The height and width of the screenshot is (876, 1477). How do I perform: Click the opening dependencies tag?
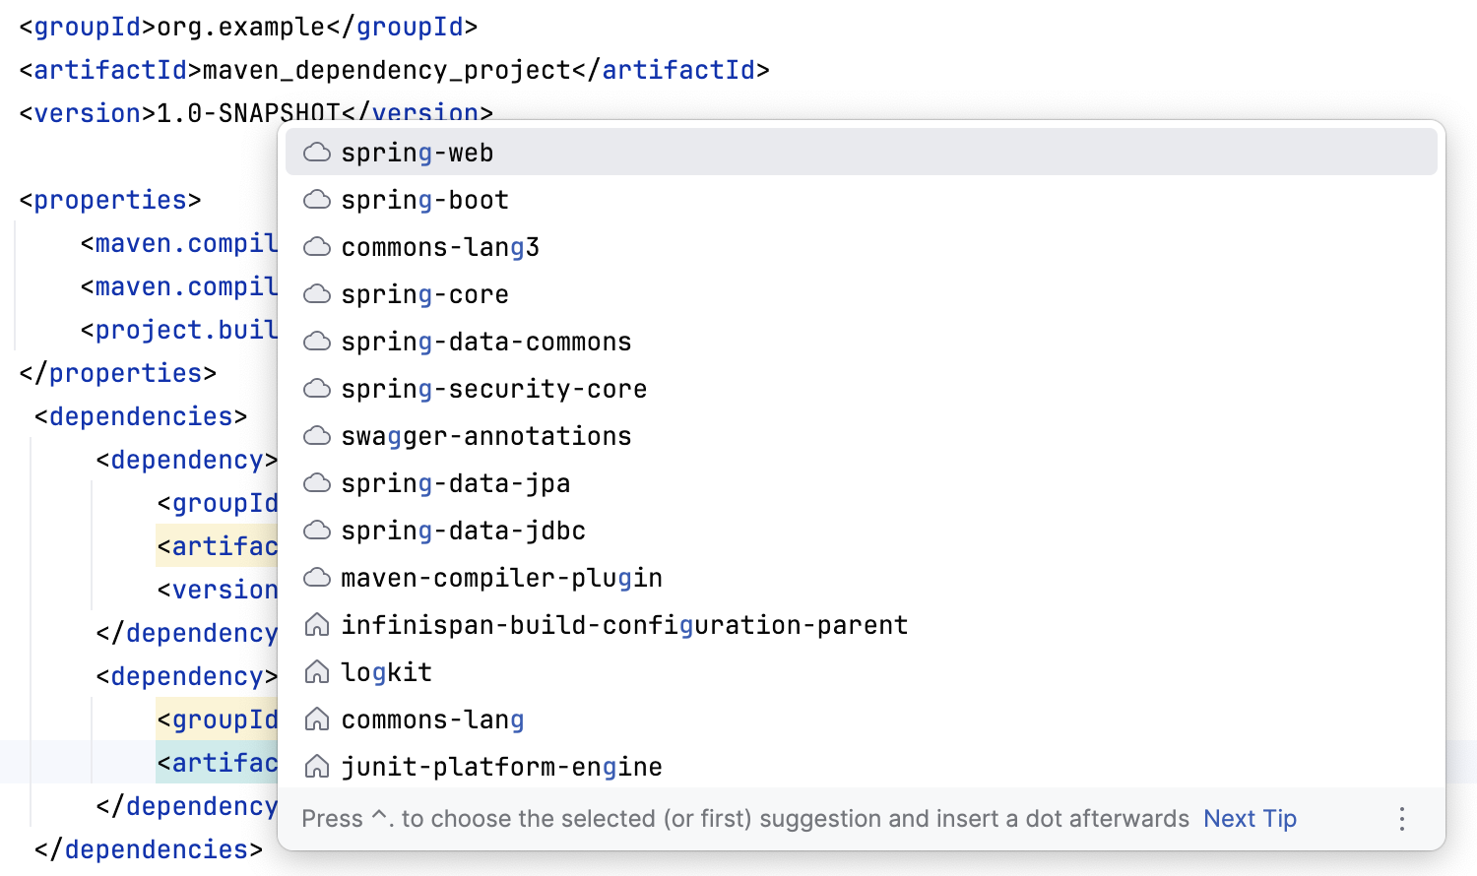pos(141,416)
